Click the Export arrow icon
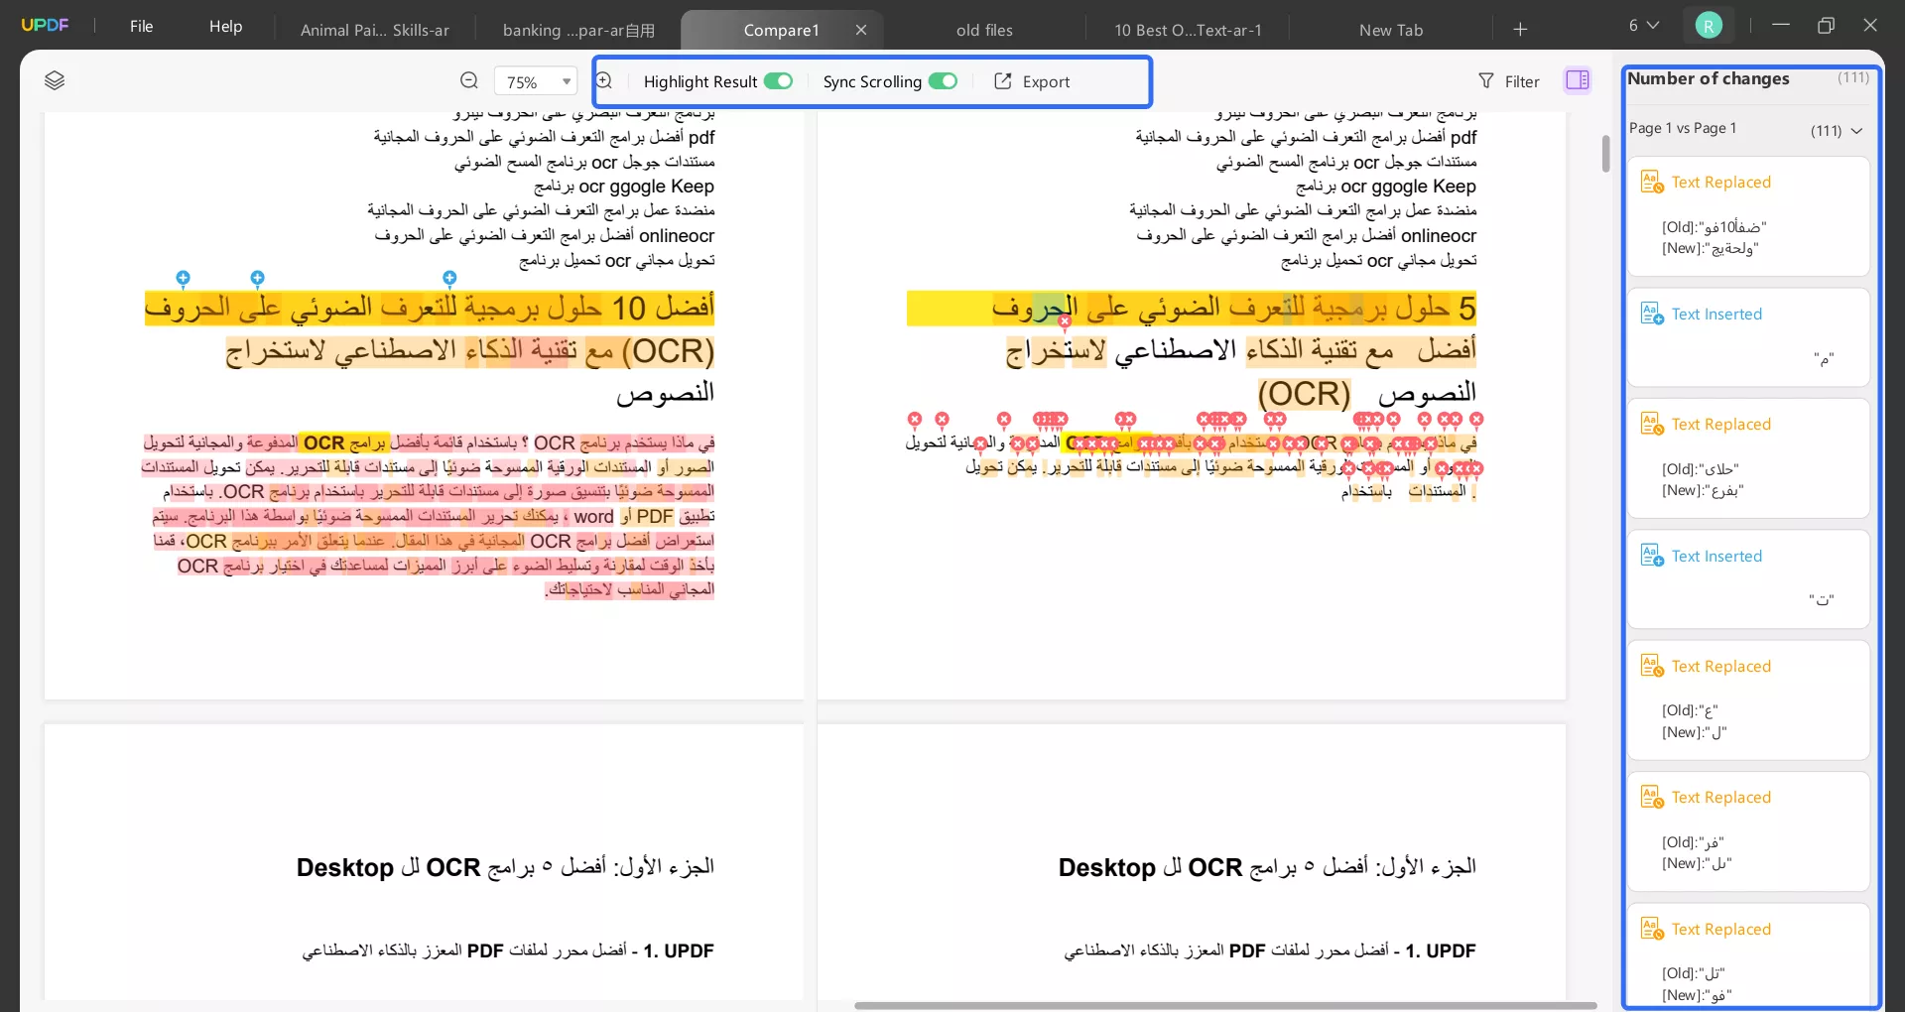This screenshot has width=1905, height=1012. pos(1002,81)
